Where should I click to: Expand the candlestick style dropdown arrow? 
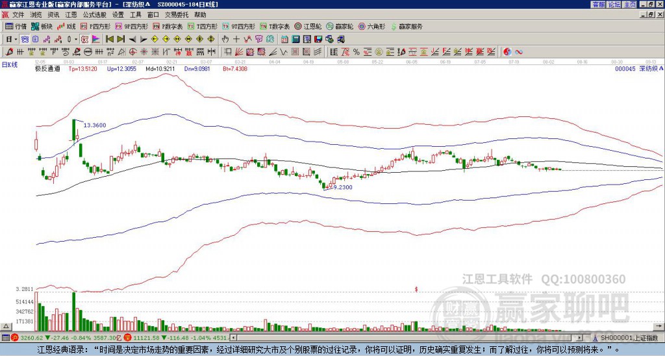click(76, 39)
